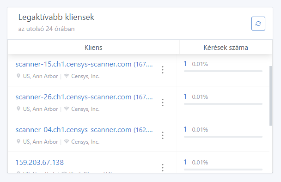Open options menu for scanner-15 client
This screenshot has width=281, height=182.
click(163, 70)
